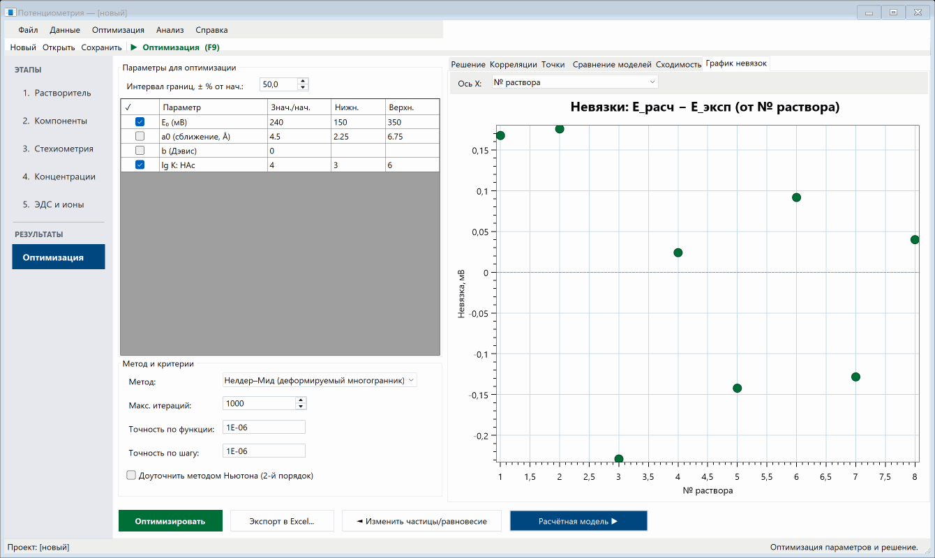This screenshot has width=935, height=558.
Task: Show the Сравнение моделей tab
Action: tap(612, 64)
